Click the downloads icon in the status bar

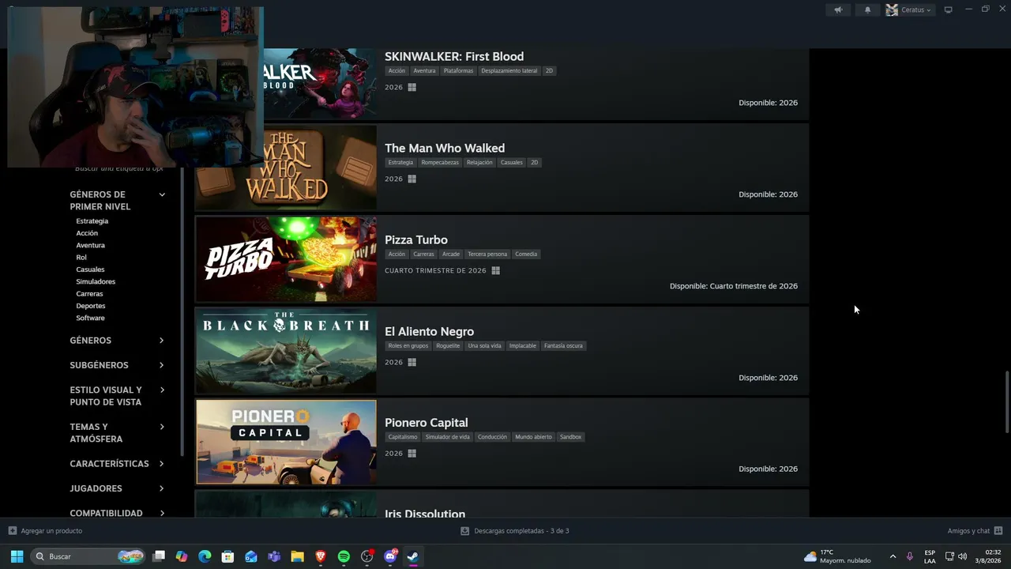465,531
